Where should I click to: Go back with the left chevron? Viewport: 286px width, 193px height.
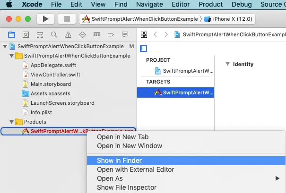(156, 34)
